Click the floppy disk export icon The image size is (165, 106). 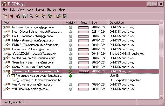point(65,16)
